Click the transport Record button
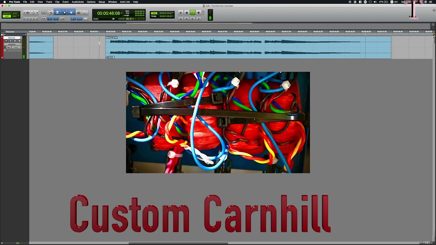The image size is (436, 245). click(199, 13)
